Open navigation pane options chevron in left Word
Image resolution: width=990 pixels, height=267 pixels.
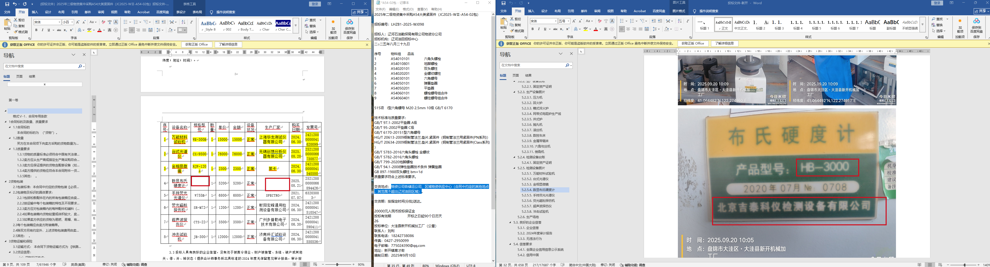(73, 55)
